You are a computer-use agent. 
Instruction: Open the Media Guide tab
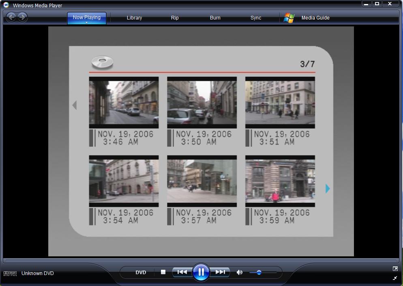pos(315,18)
